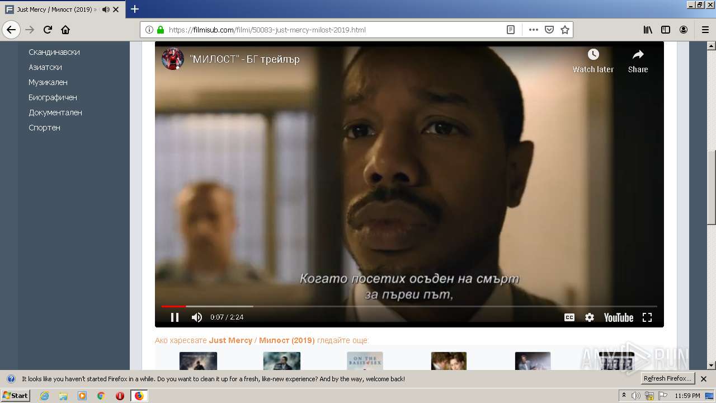Open Firefox home page
The width and height of the screenshot is (716, 403).
tap(65, 30)
